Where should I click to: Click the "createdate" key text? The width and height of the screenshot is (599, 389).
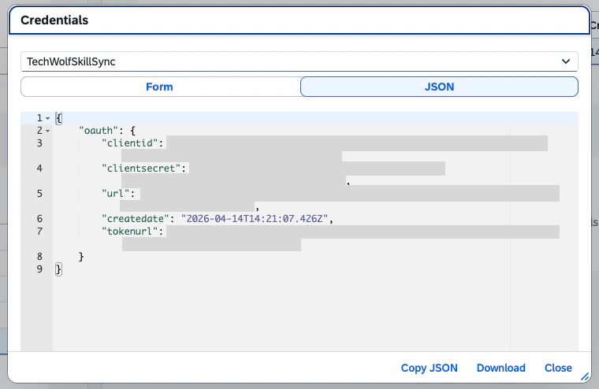[136, 219]
